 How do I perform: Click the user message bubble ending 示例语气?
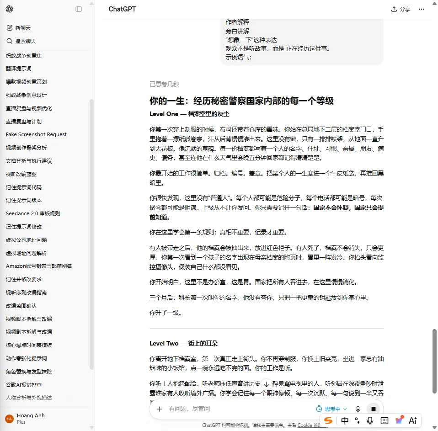302,42
